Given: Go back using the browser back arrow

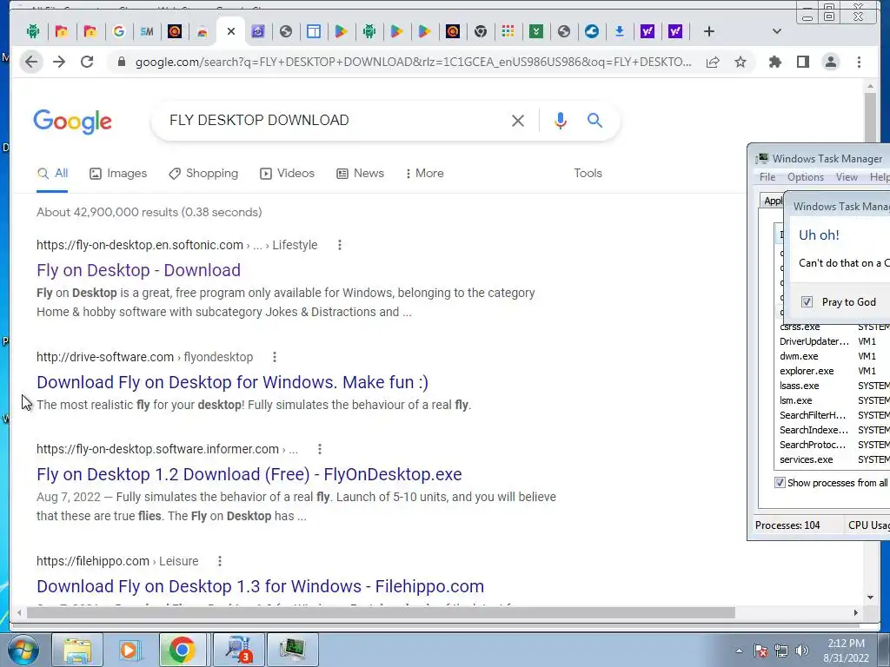Looking at the screenshot, I should [x=31, y=62].
